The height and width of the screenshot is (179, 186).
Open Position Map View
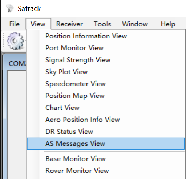pyautogui.click(x=106, y=96)
